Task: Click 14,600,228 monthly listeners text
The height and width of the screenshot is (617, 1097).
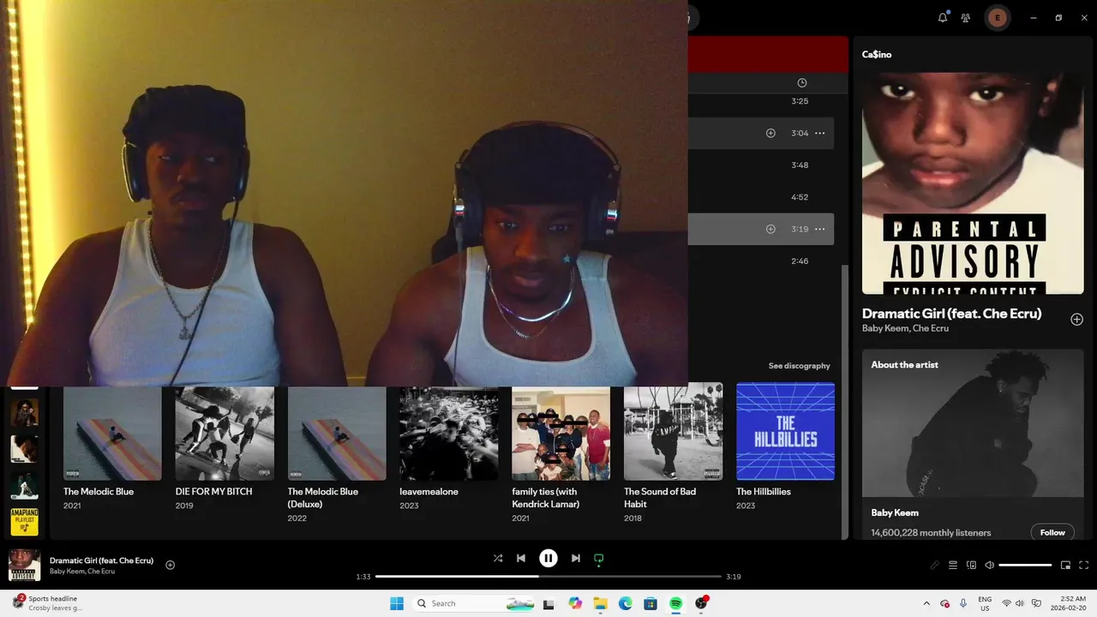Action: click(931, 533)
